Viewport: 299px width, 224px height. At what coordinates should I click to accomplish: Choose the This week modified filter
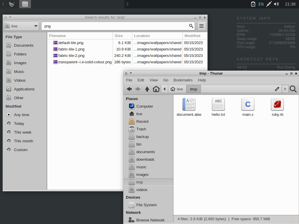22,132
